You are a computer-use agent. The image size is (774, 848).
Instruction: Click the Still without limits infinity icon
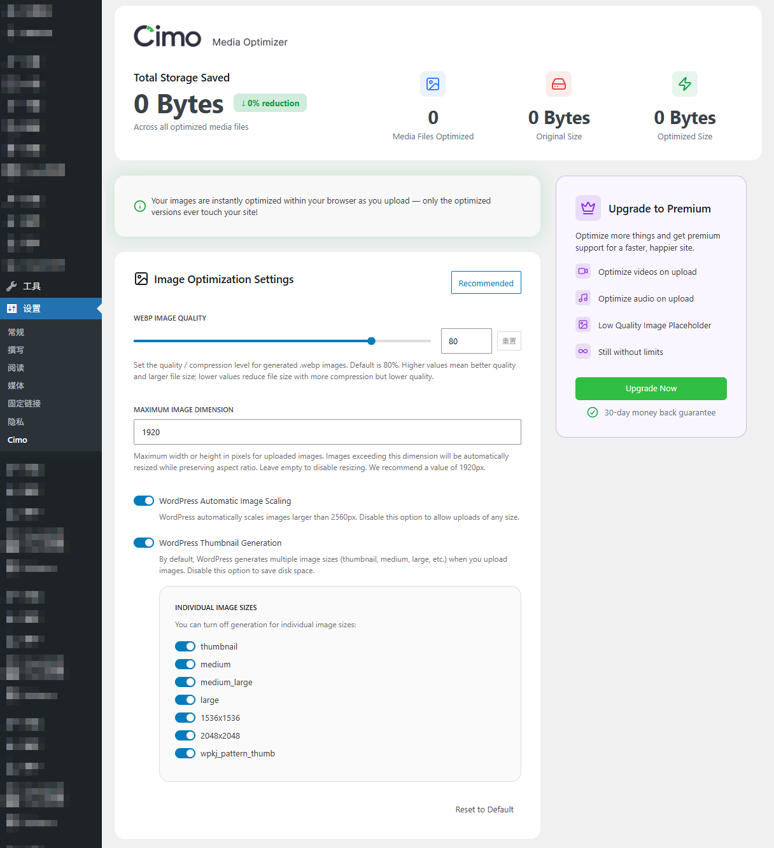coord(583,352)
